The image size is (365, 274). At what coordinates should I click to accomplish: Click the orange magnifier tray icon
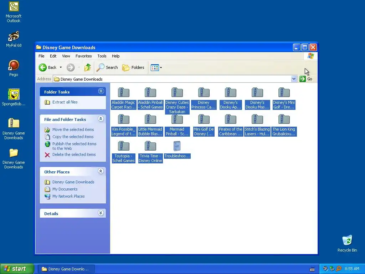coord(339,269)
